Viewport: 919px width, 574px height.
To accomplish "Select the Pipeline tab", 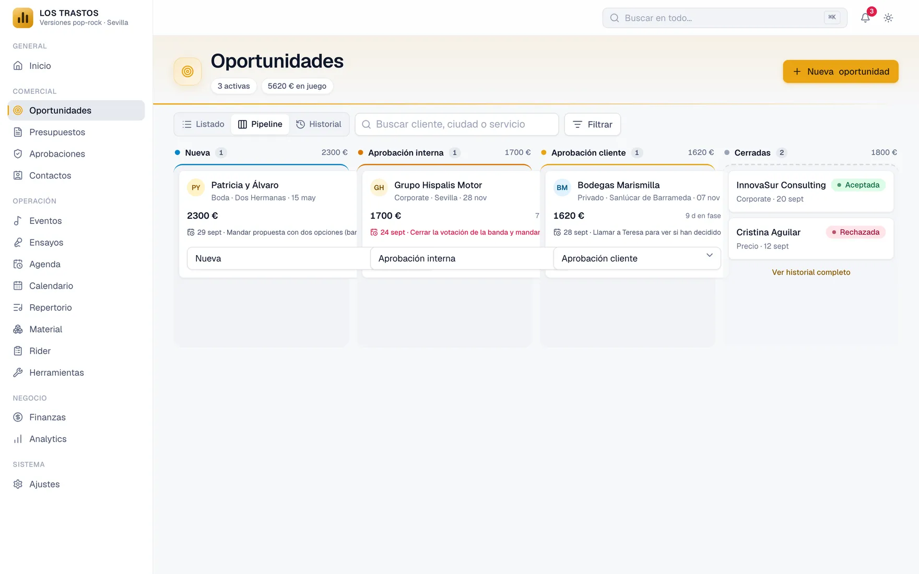I will [260, 124].
